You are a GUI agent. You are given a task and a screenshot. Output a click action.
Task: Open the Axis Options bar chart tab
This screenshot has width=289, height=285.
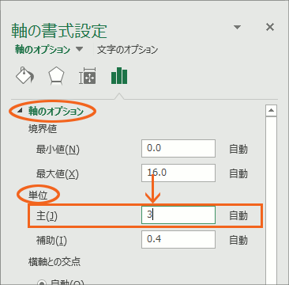(x=119, y=75)
